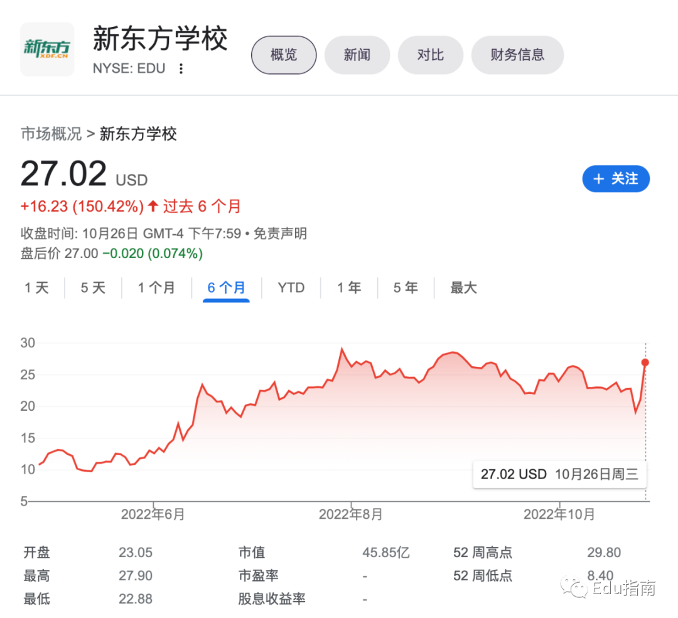The width and height of the screenshot is (678, 618).
Task: Click the 新东方学校 breadcrumb text
Action: 138,134
